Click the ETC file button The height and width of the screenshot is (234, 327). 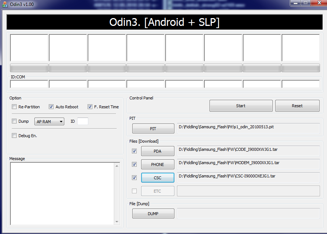click(x=157, y=191)
